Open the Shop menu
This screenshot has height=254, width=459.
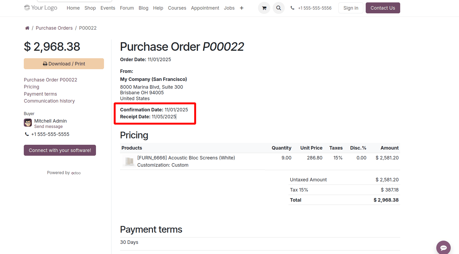tap(90, 8)
